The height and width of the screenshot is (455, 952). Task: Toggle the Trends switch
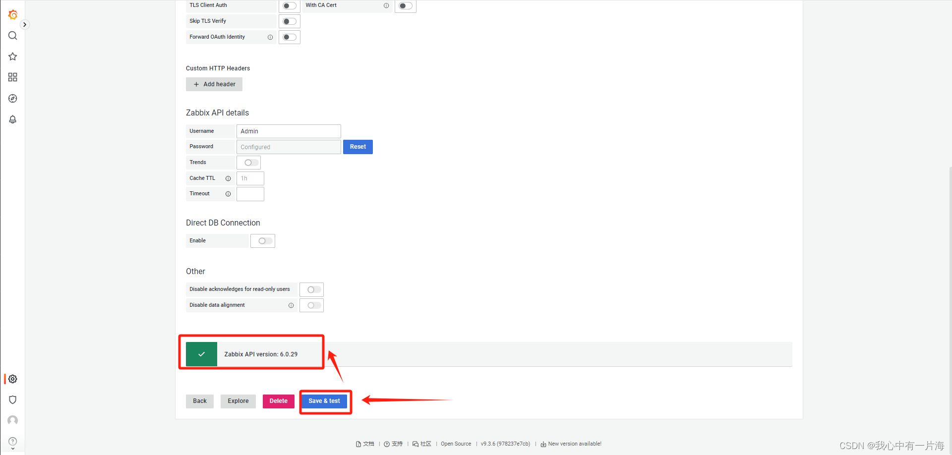click(251, 163)
